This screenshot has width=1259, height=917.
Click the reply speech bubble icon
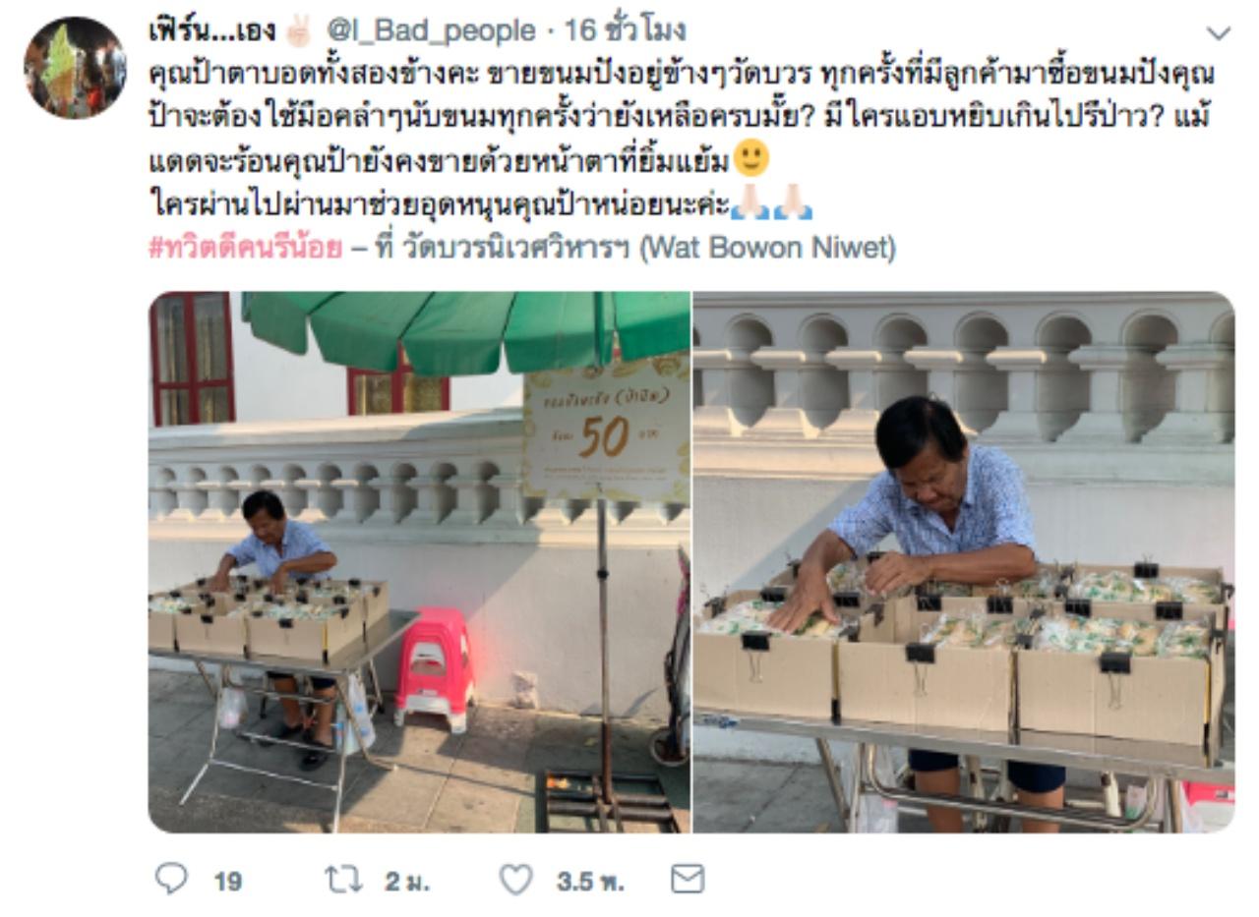(x=171, y=879)
